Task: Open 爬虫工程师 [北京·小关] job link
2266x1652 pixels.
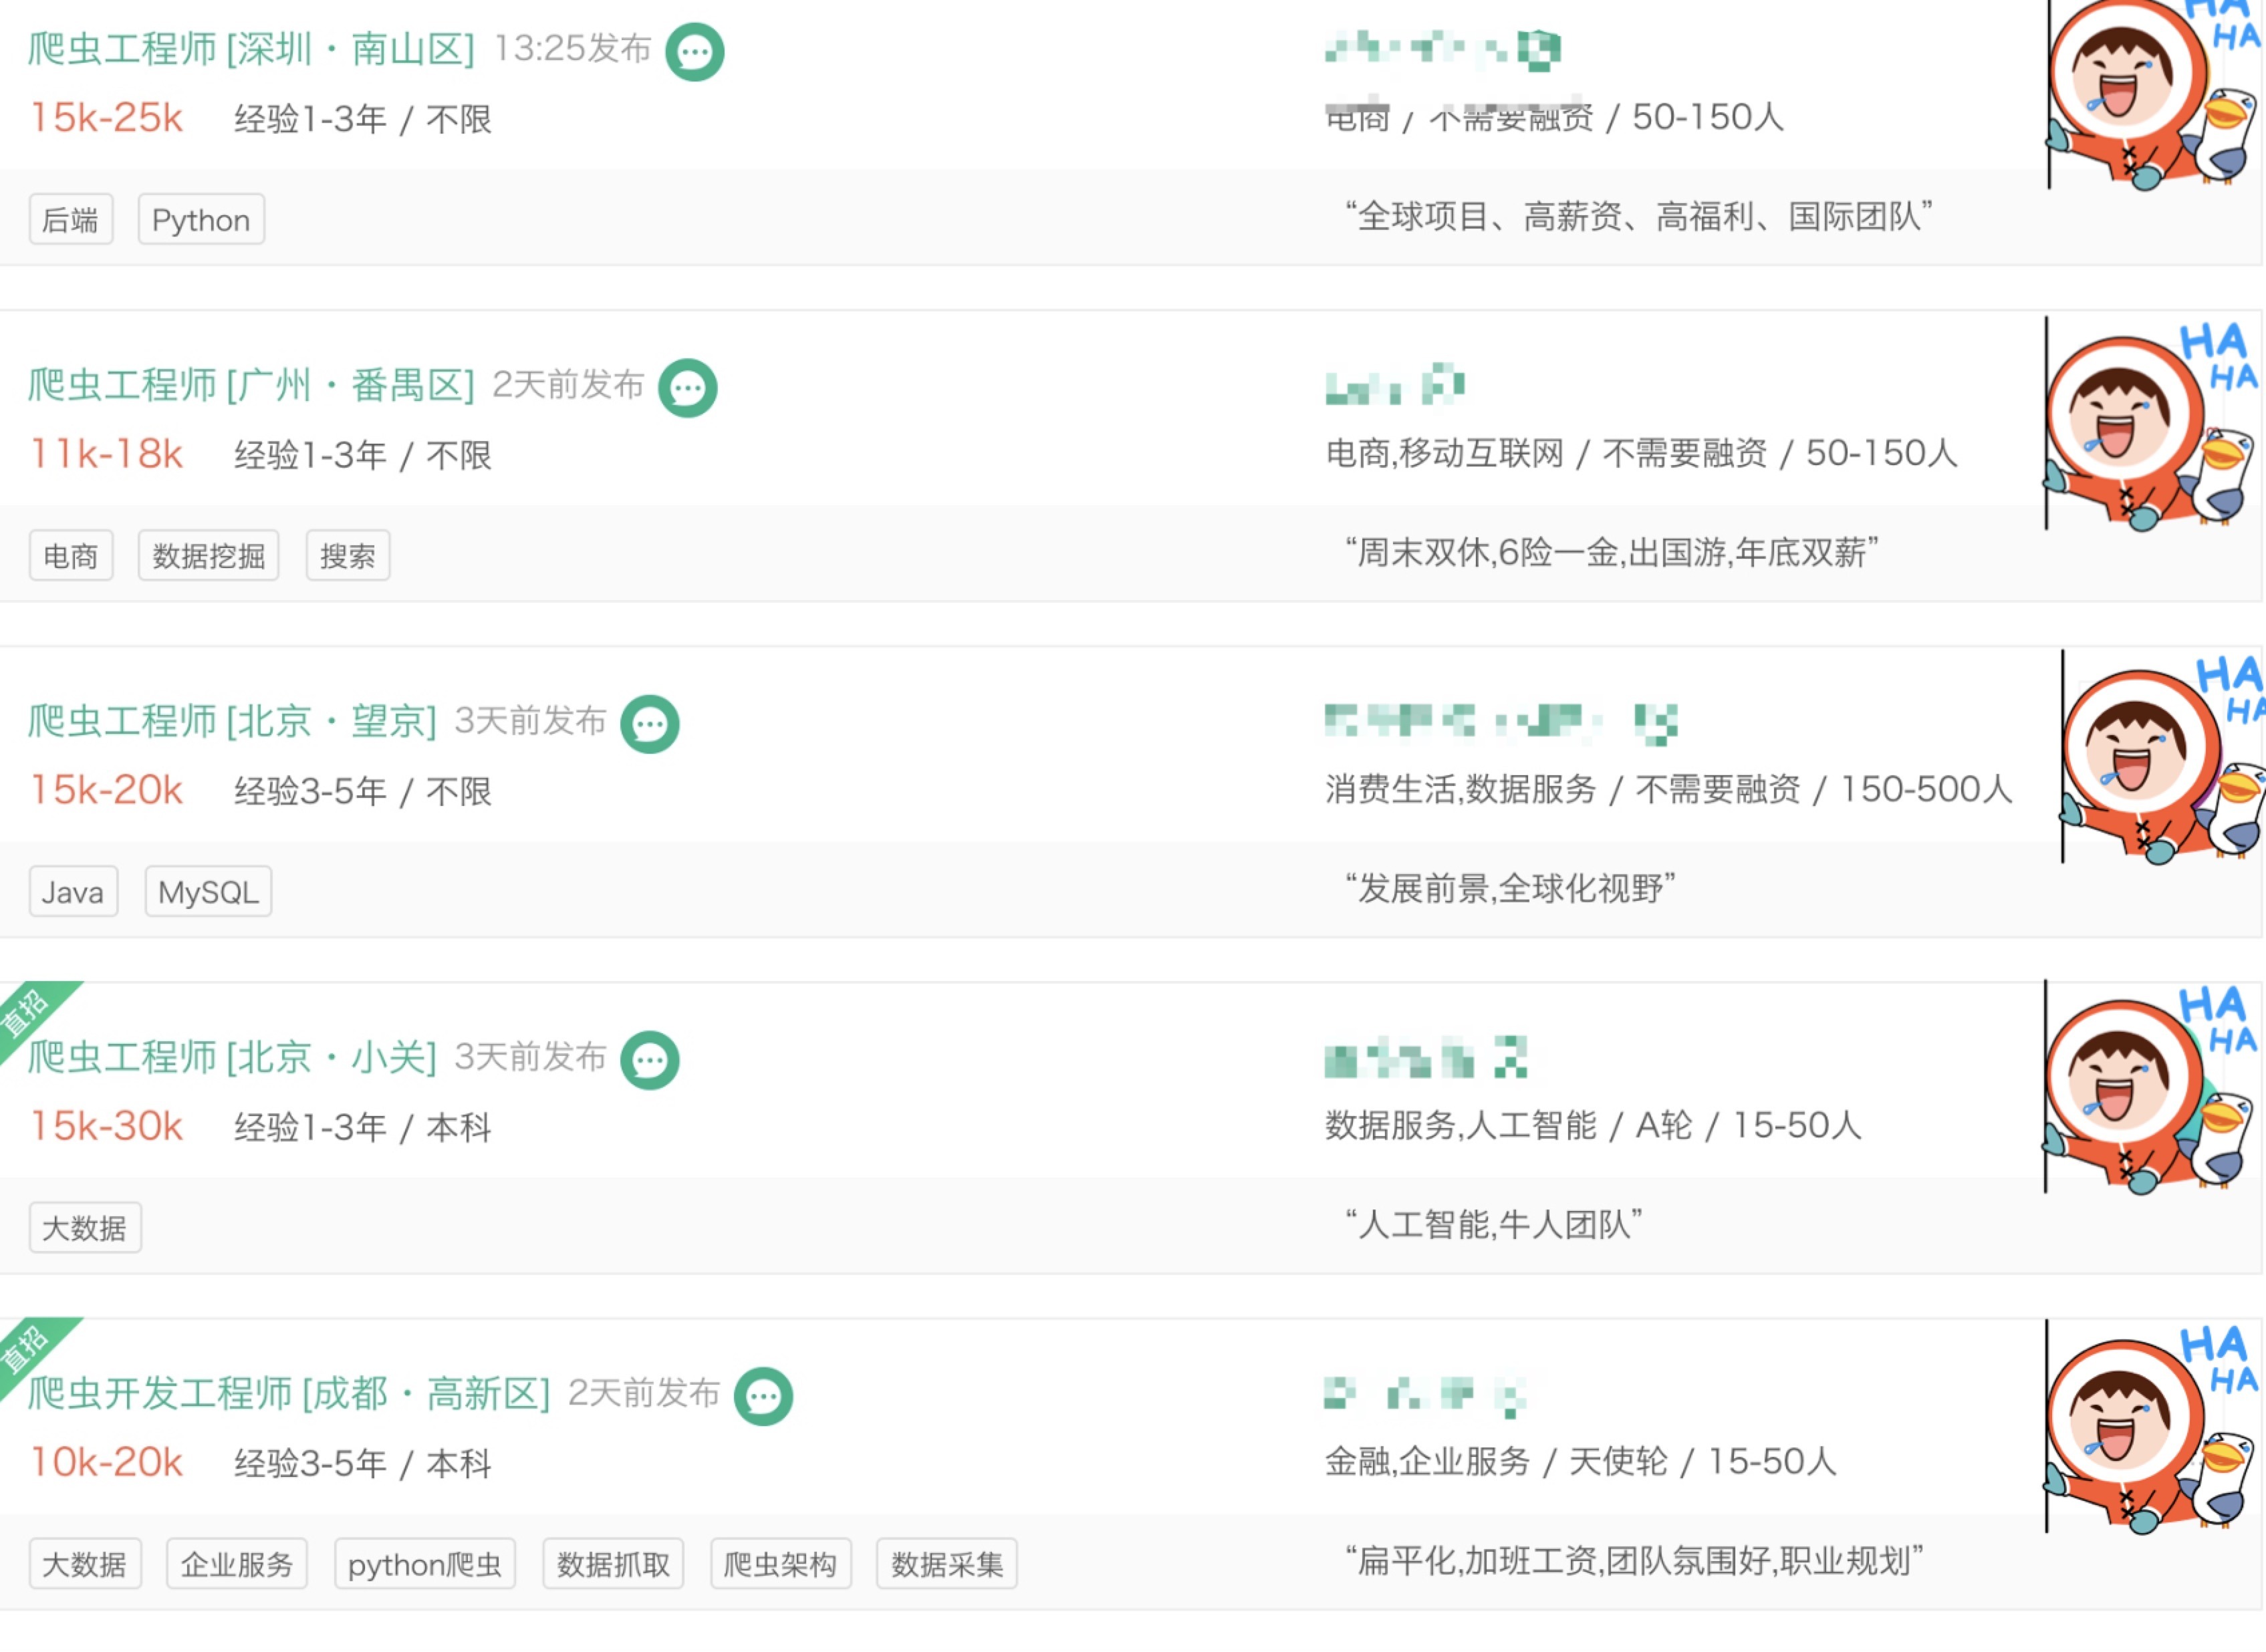Action: (x=232, y=1057)
